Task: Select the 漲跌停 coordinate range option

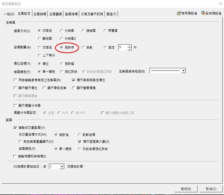Action: click(x=62, y=47)
